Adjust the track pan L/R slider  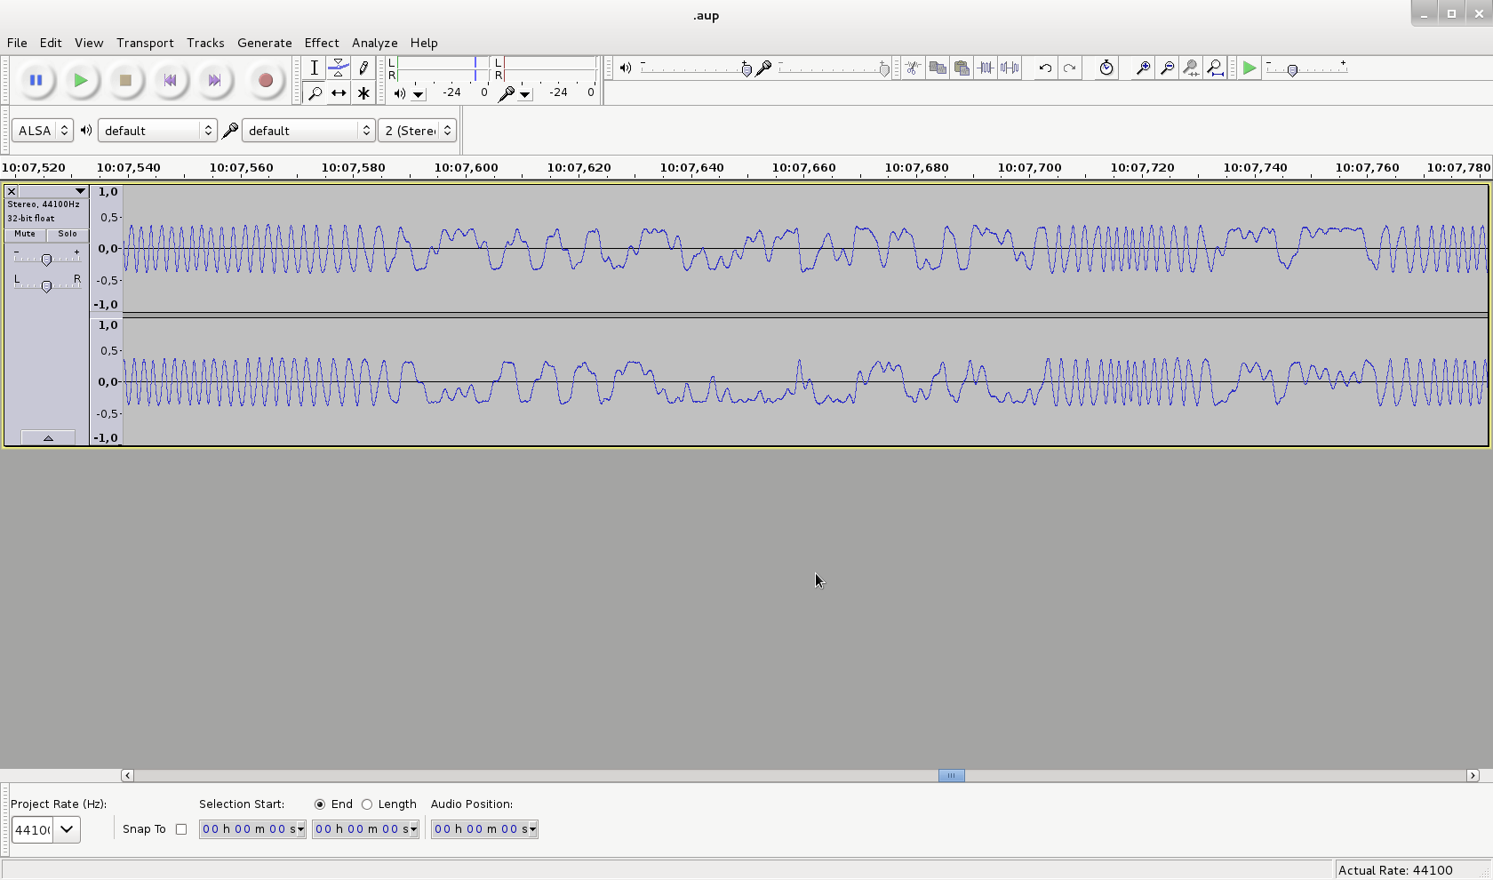(46, 284)
